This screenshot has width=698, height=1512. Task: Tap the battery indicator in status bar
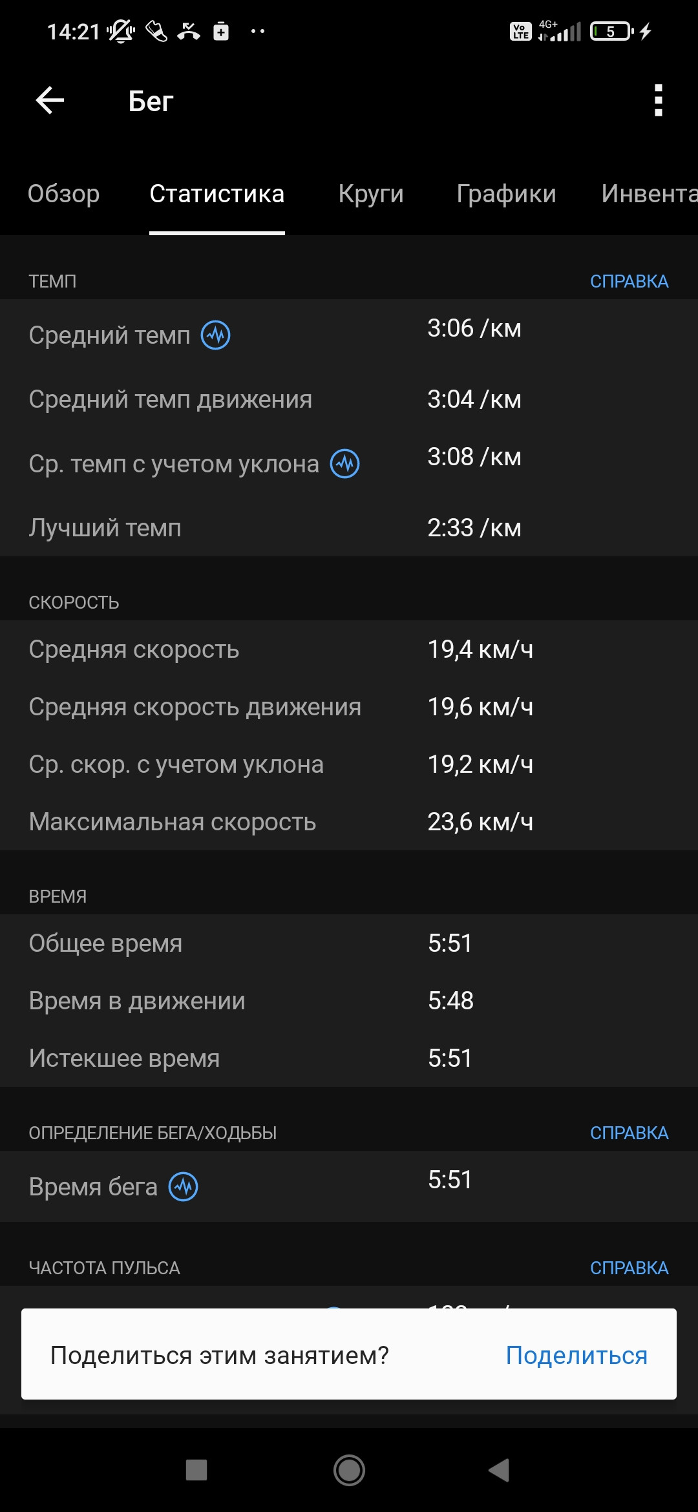click(612, 31)
